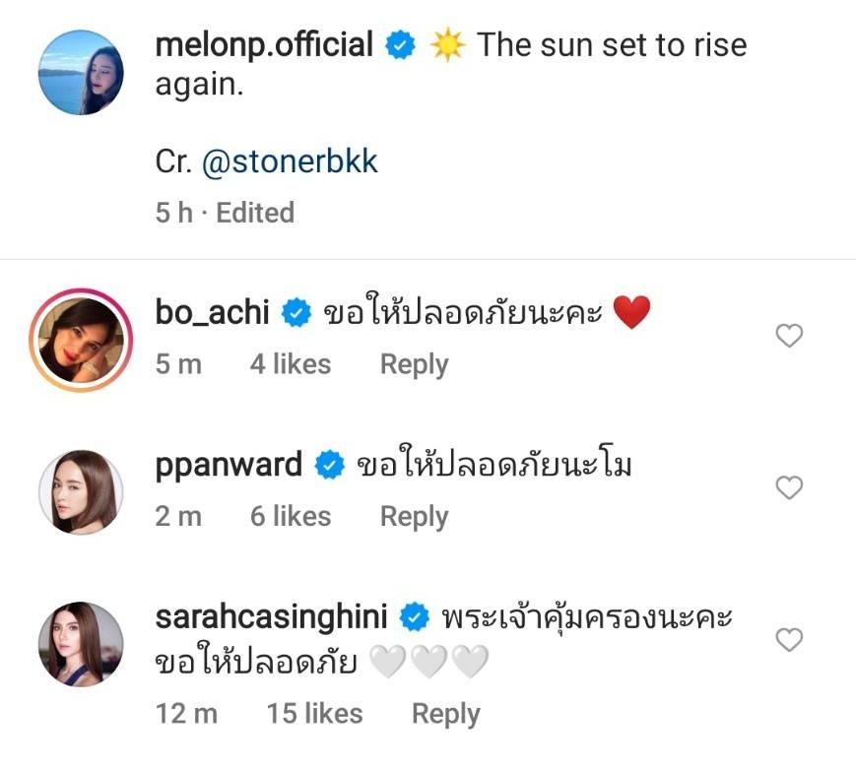Open the melonp.official username link
Viewport: 856px width, 769px height.
pos(264,45)
